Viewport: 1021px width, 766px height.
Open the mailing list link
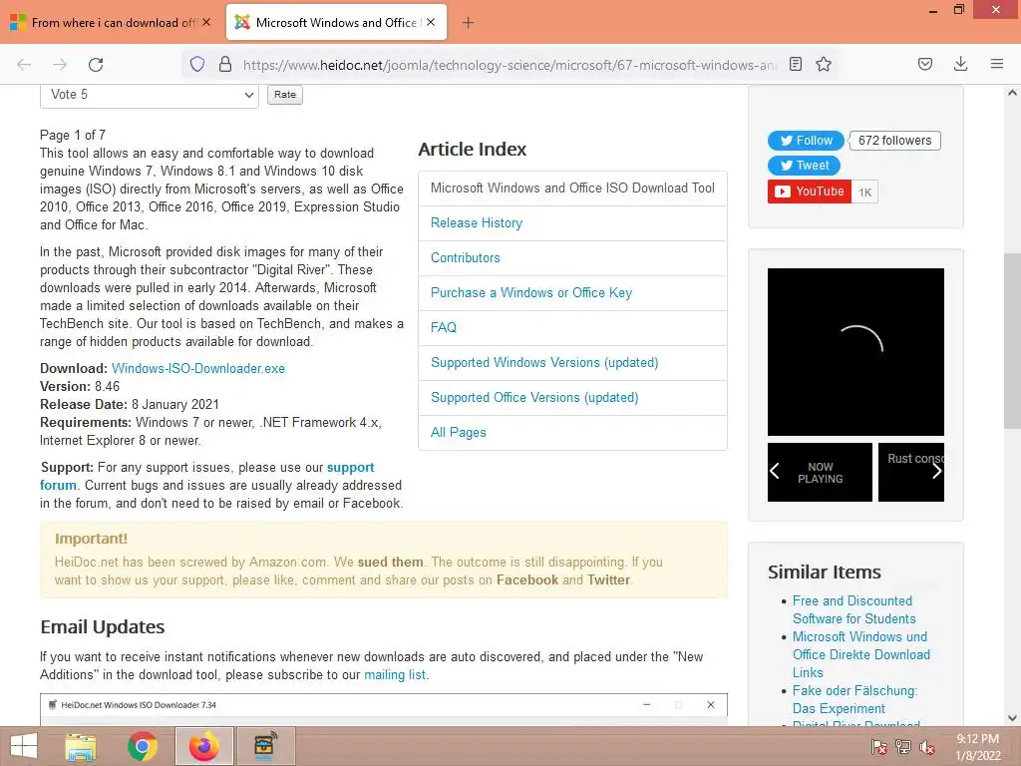coord(395,675)
